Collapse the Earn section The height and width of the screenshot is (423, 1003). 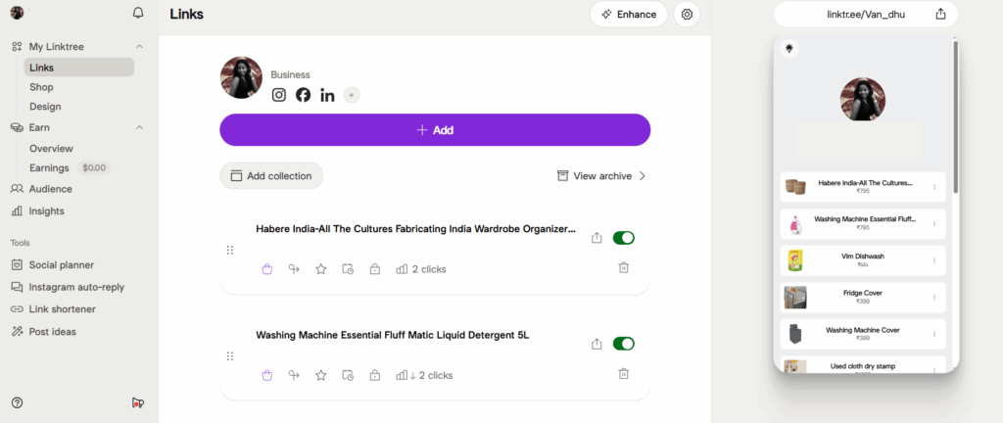139,127
